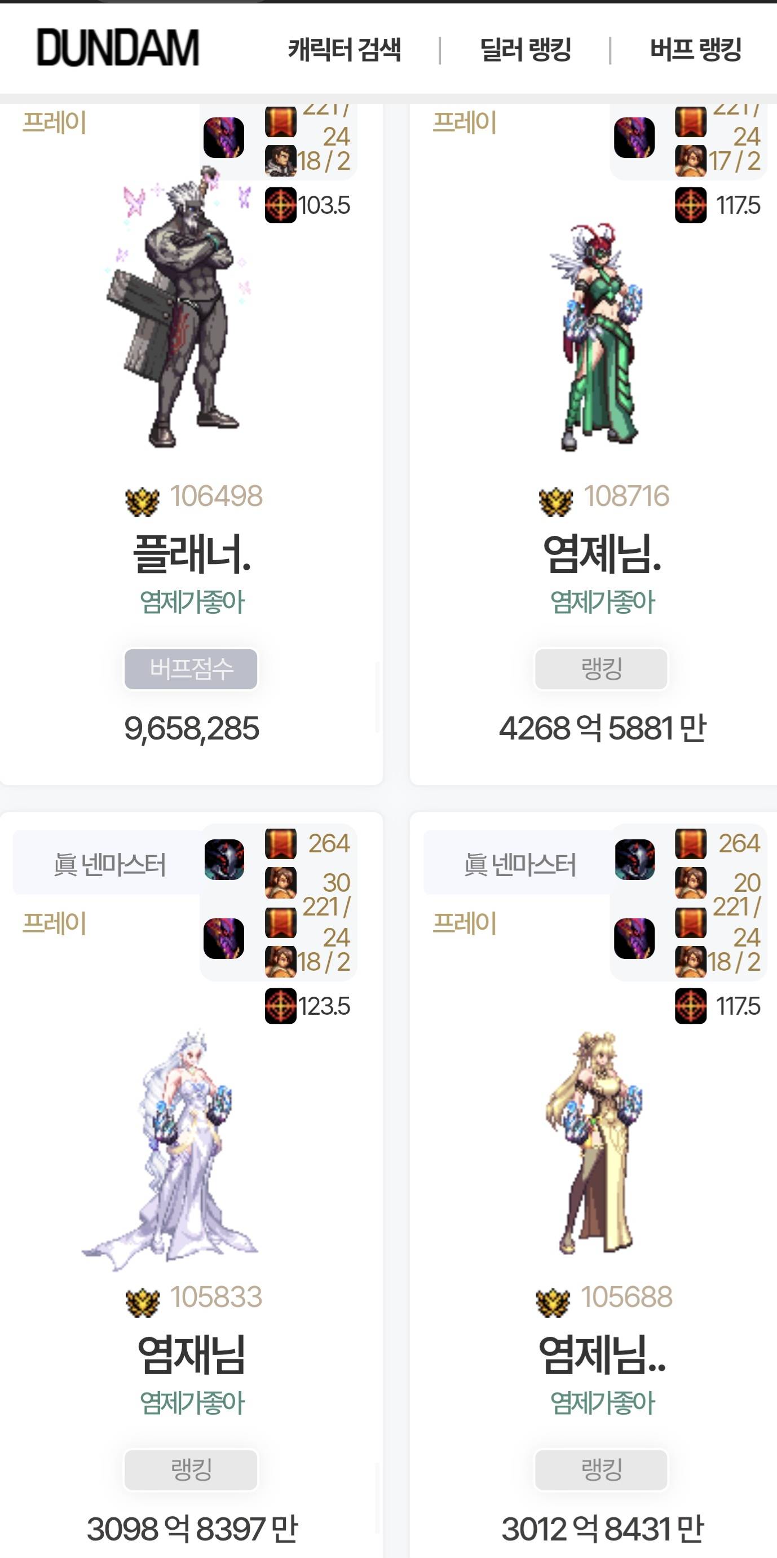This screenshot has height=1558, width=777.
Task: Open the 딜러 랭킹 menu
Action: pos(526,49)
